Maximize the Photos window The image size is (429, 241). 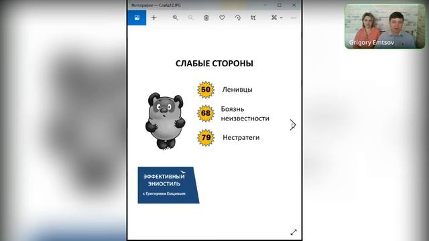pyautogui.click(x=280, y=5)
